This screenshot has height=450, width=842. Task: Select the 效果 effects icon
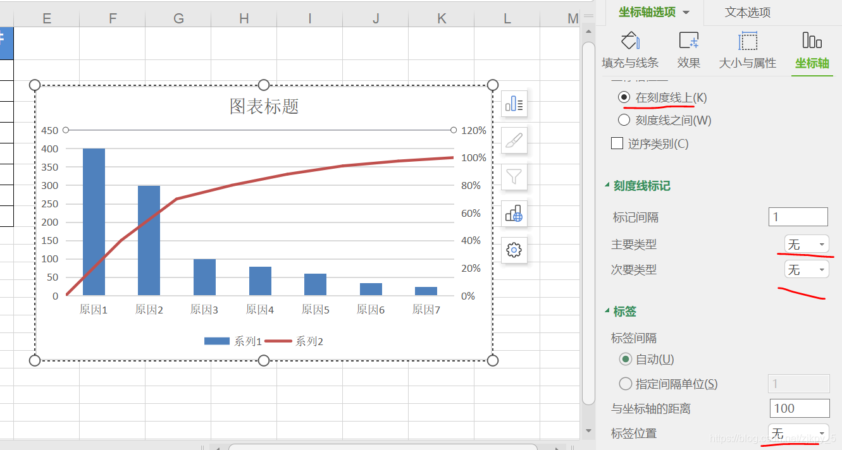coord(688,40)
